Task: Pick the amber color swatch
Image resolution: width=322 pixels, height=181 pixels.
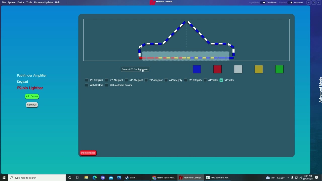Action: (x=259, y=69)
